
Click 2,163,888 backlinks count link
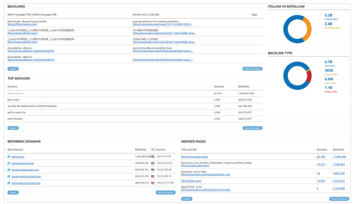coord(339,188)
